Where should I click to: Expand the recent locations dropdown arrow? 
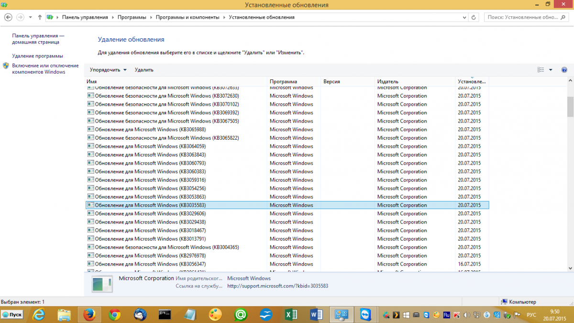31,17
